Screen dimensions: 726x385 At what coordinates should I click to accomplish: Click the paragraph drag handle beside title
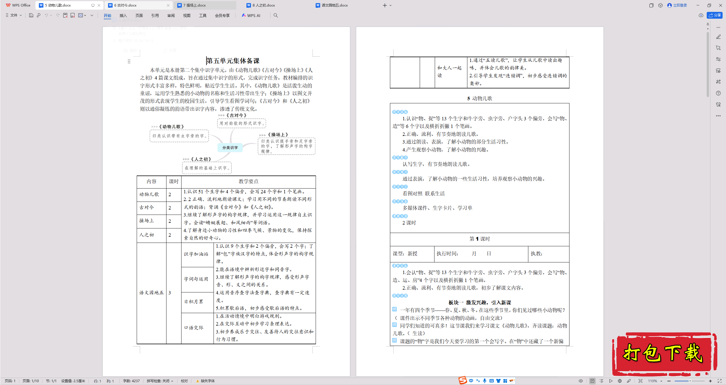coord(129,61)
